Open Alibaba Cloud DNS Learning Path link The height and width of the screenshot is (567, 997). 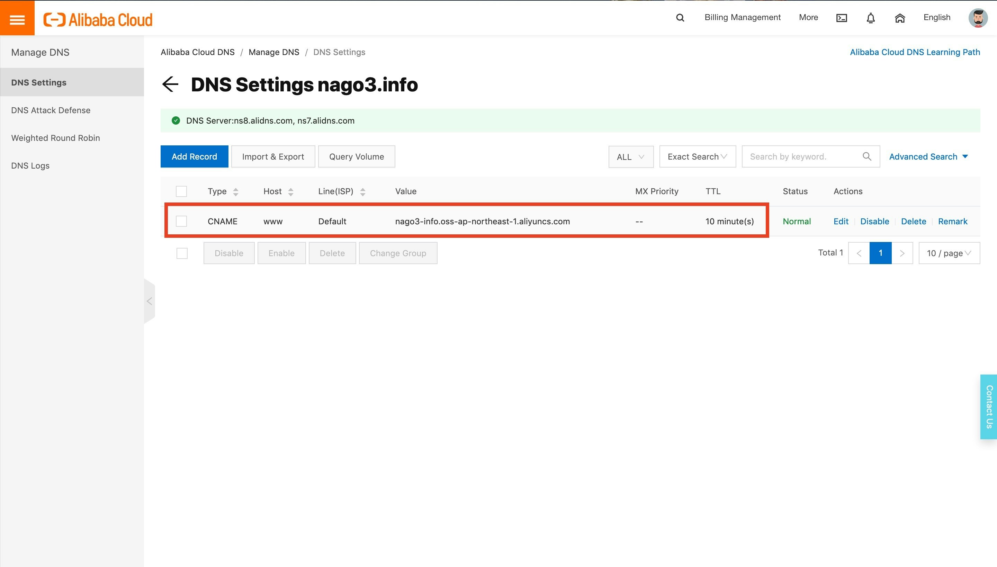tap(915, 52)
